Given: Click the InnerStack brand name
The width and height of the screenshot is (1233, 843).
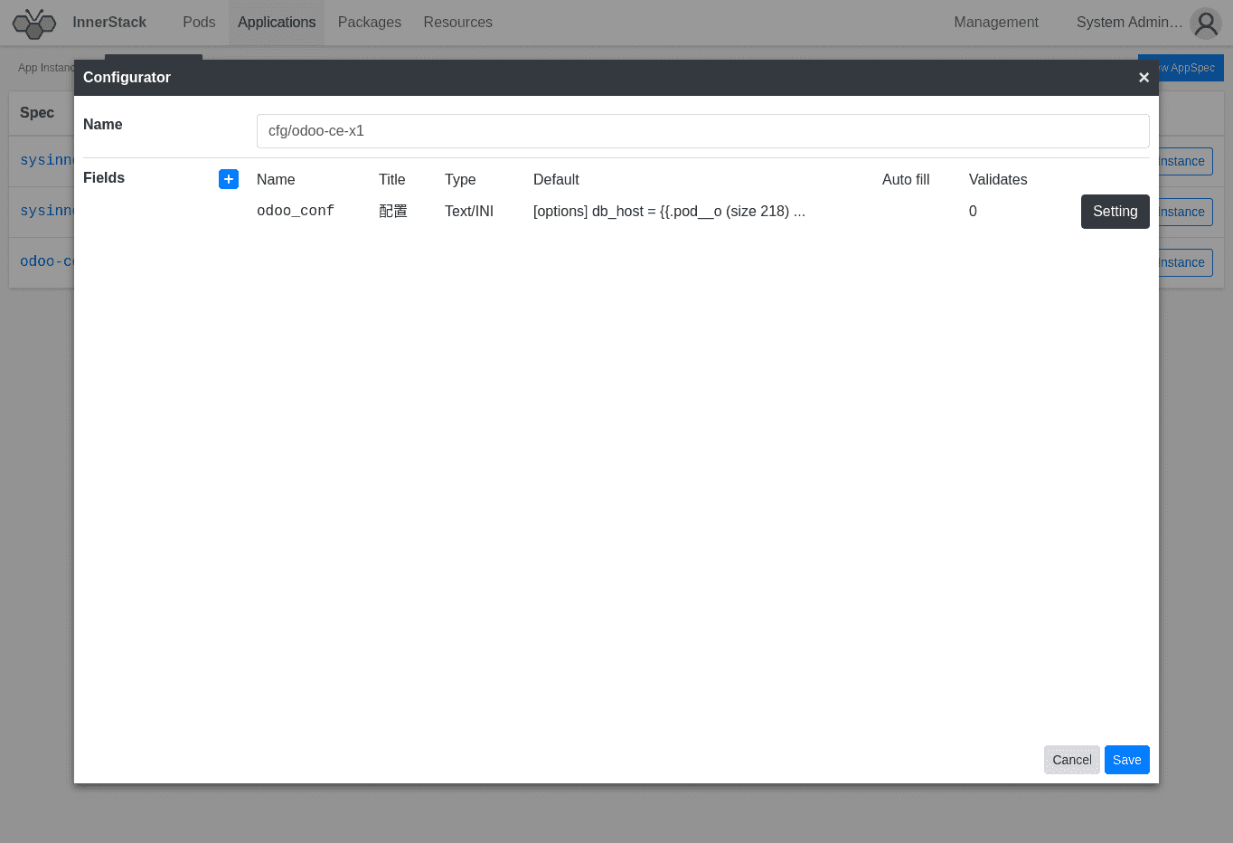Looking at the screenshot, I should [109, 23].
